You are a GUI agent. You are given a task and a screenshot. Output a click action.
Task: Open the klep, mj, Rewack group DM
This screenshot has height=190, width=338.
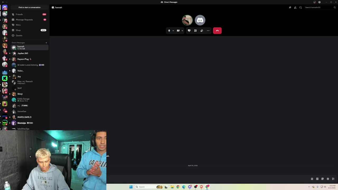tap(30, 82)
